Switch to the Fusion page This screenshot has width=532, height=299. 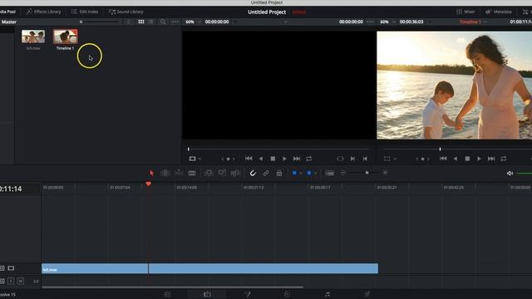(x=247, y=295)
